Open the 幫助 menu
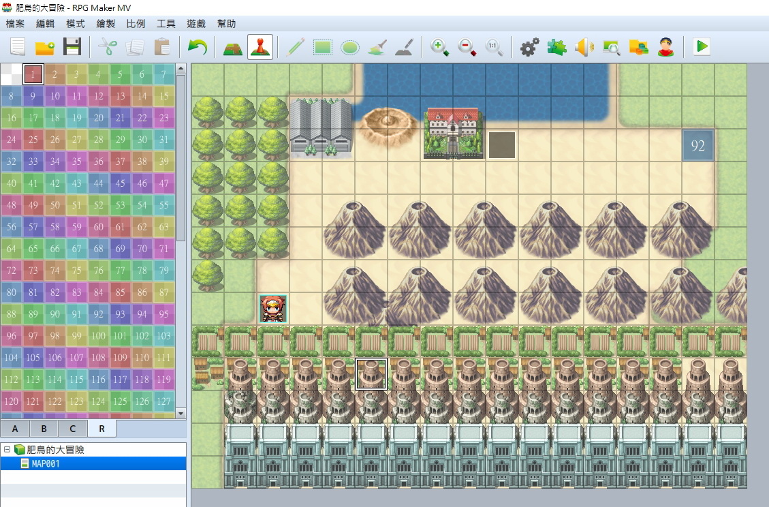769x507 pixels. 226,24
